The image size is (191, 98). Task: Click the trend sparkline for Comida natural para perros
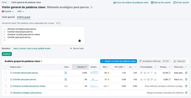point(94,73)
